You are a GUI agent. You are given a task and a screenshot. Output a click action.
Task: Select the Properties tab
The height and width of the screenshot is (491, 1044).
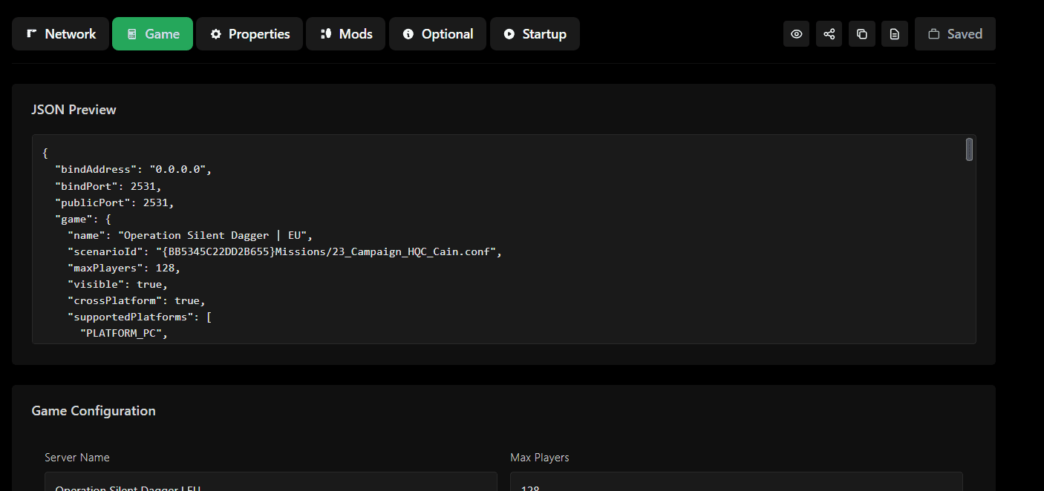coord(249,33)
